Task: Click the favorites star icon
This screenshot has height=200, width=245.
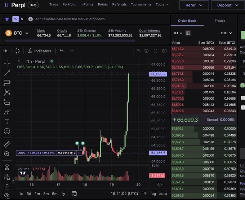Action: point(7,19)
